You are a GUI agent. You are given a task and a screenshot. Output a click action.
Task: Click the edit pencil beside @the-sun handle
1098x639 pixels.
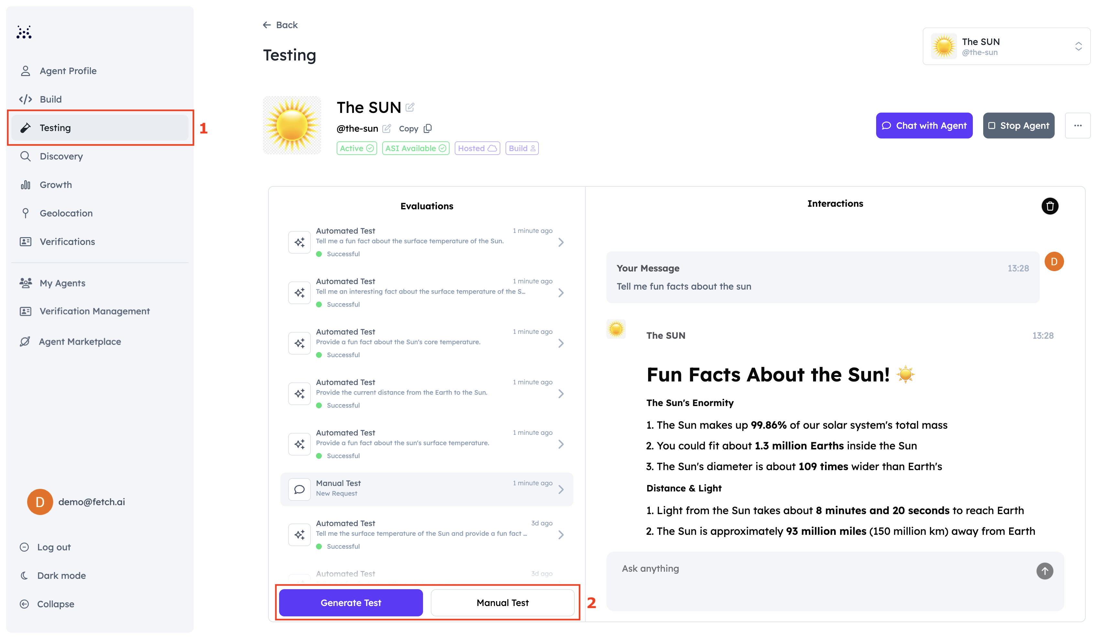pos(386,128)
